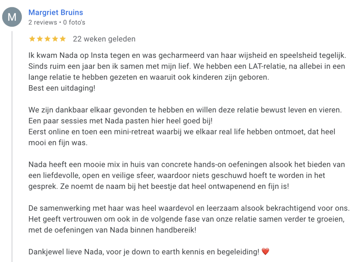Click the first yellow rating star

32,39
